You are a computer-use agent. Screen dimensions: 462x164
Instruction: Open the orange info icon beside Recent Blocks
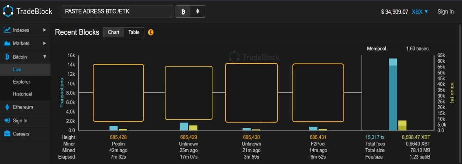tap(151, 32)
